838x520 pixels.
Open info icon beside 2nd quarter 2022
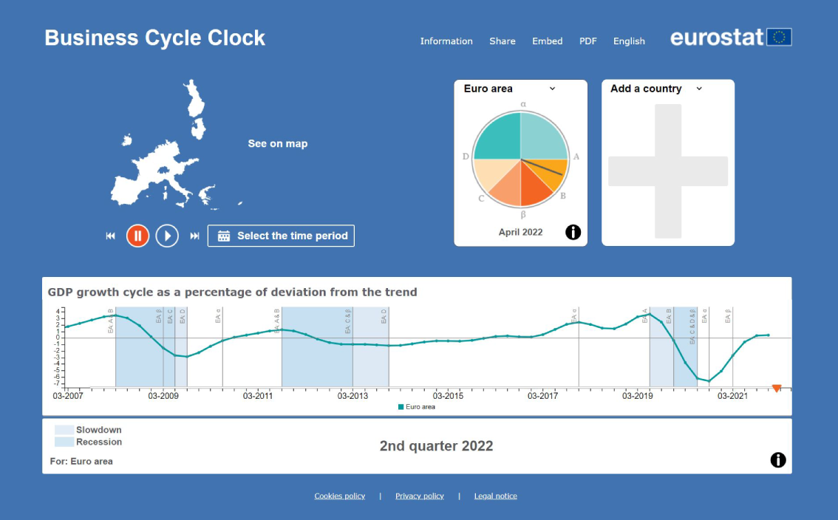click(x=778, y=459)
